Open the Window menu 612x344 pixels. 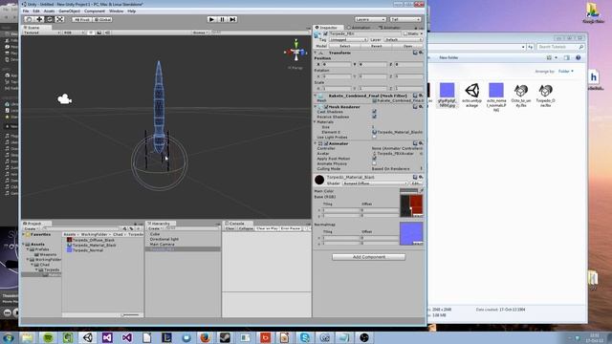point(117,11)
